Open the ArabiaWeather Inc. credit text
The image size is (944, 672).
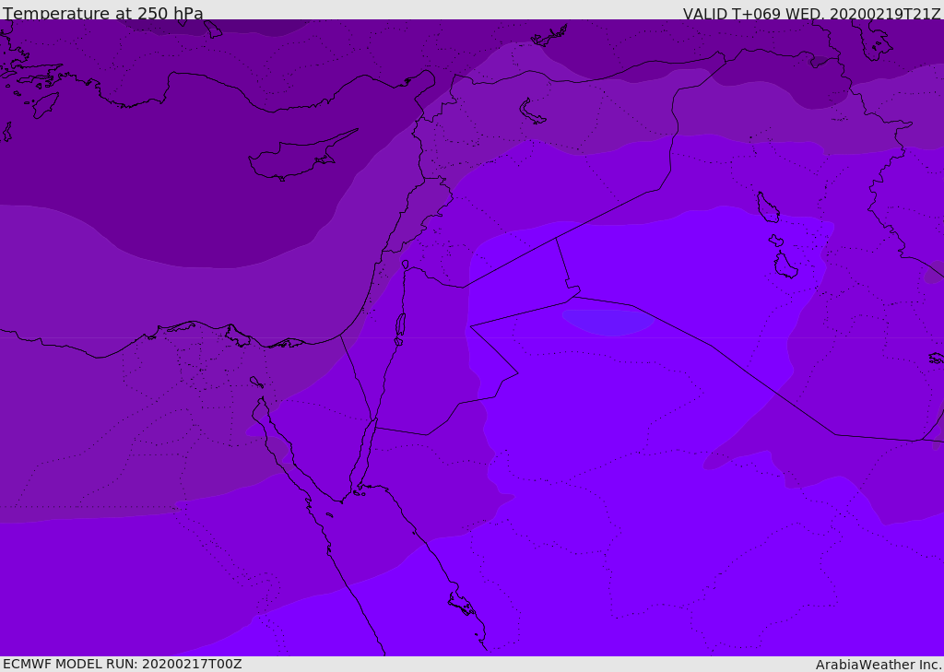click(878, 664)
